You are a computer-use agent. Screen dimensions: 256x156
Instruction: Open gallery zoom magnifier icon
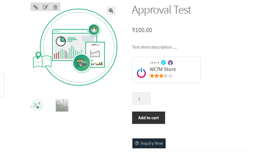pyautogui.click(x=111, y=11)
